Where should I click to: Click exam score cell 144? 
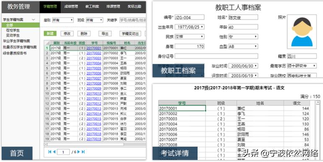click(297, 108)
